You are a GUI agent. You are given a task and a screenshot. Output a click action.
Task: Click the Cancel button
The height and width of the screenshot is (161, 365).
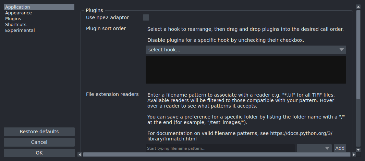(39, 142)
